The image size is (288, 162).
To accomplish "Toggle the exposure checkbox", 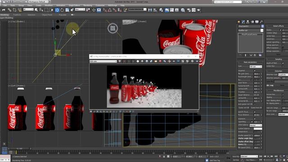I will (x=255, y=118).
